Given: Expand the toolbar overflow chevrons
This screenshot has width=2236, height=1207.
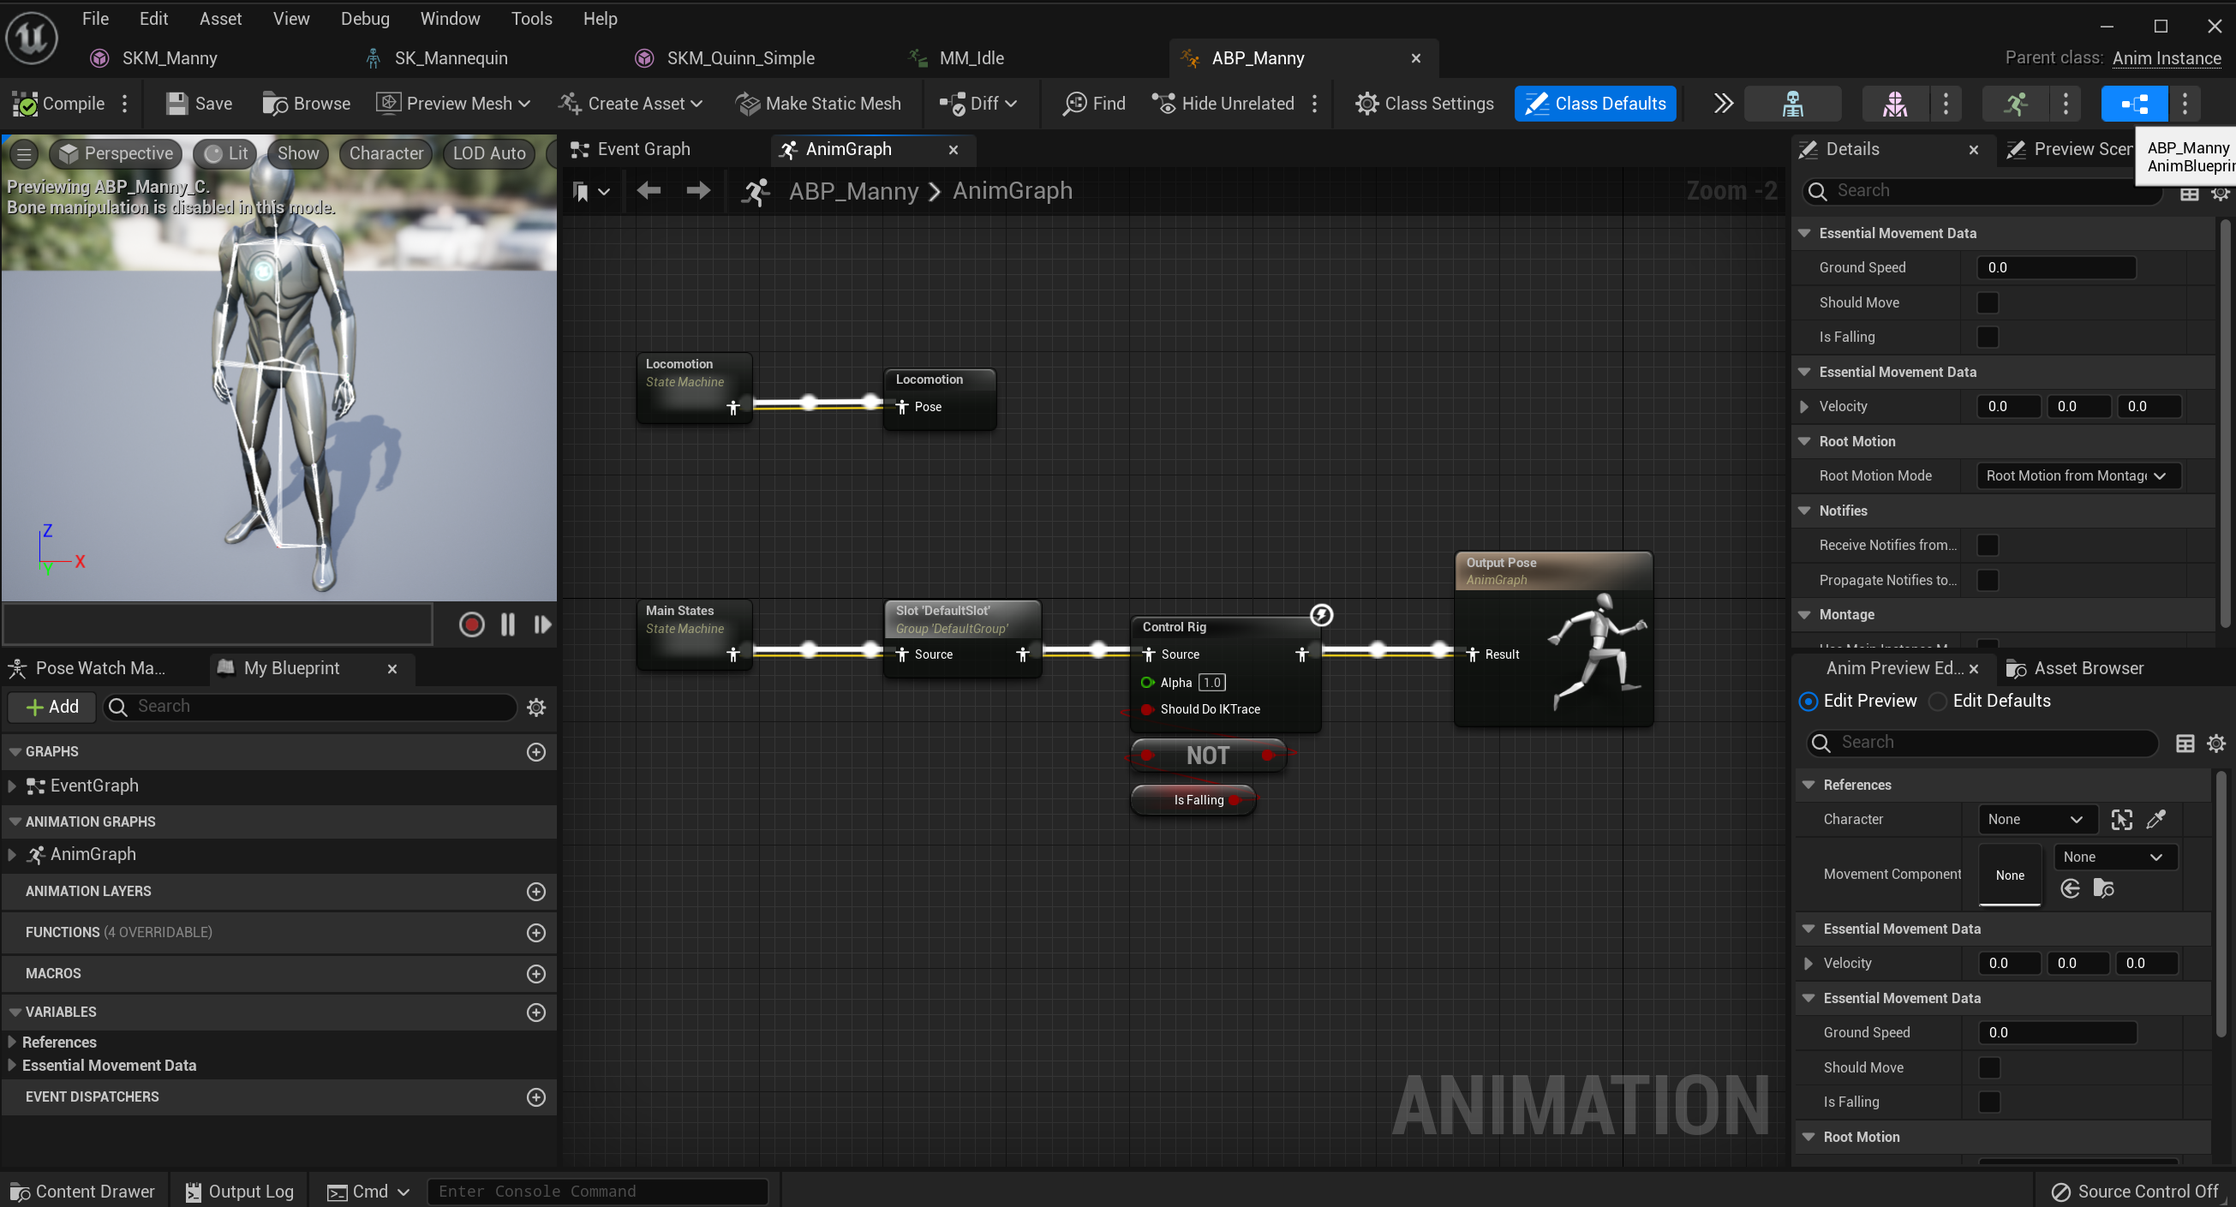Looking at the screenshot, I should click(1723, 104).
